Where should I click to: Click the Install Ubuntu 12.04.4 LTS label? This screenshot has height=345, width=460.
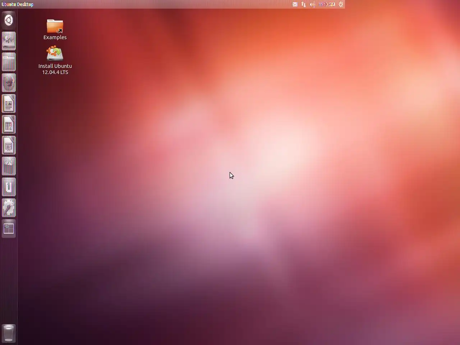point(55,69)
